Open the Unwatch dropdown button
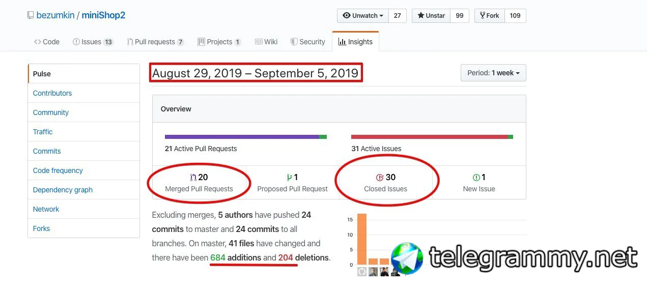The image size is (647, 289). tap(363, 16)
